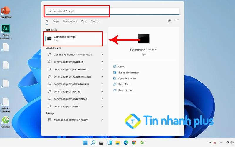Click the command prompt download suggestion
The image size is (235, 147).
[x=70, y=99]
